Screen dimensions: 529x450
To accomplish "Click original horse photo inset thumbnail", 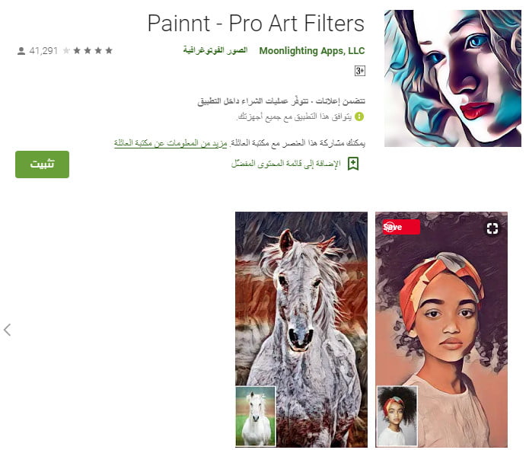I will (256, 416).
